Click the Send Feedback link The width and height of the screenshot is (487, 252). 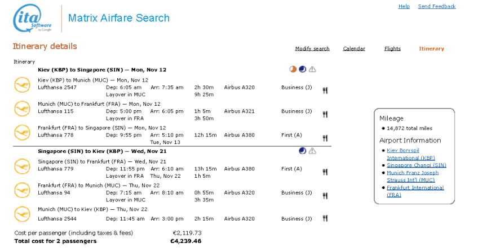(437, 6)
